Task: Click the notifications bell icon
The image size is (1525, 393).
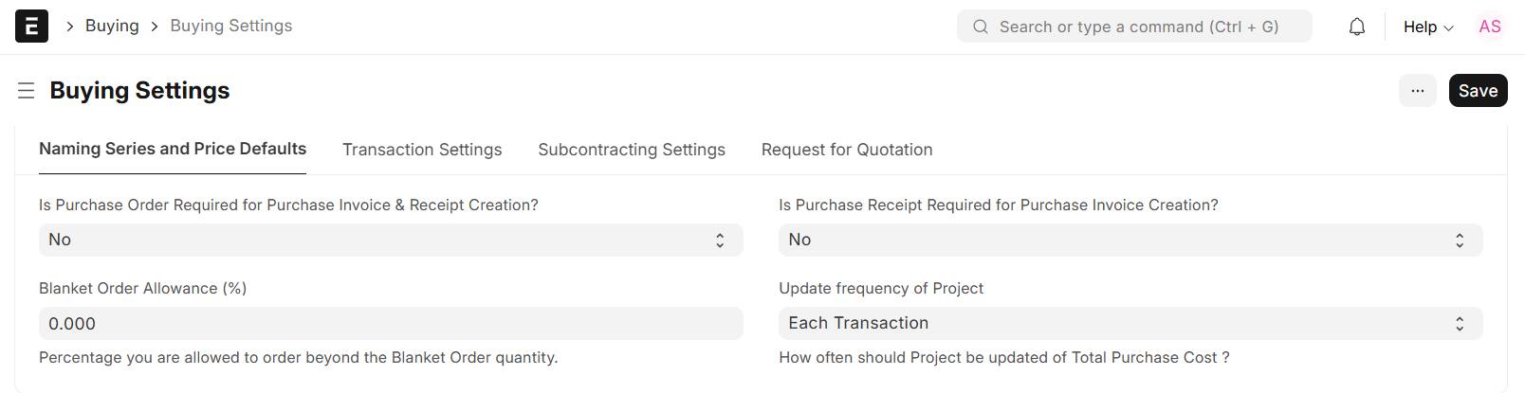Action: pyautogui.click(x=1357, y=27)
